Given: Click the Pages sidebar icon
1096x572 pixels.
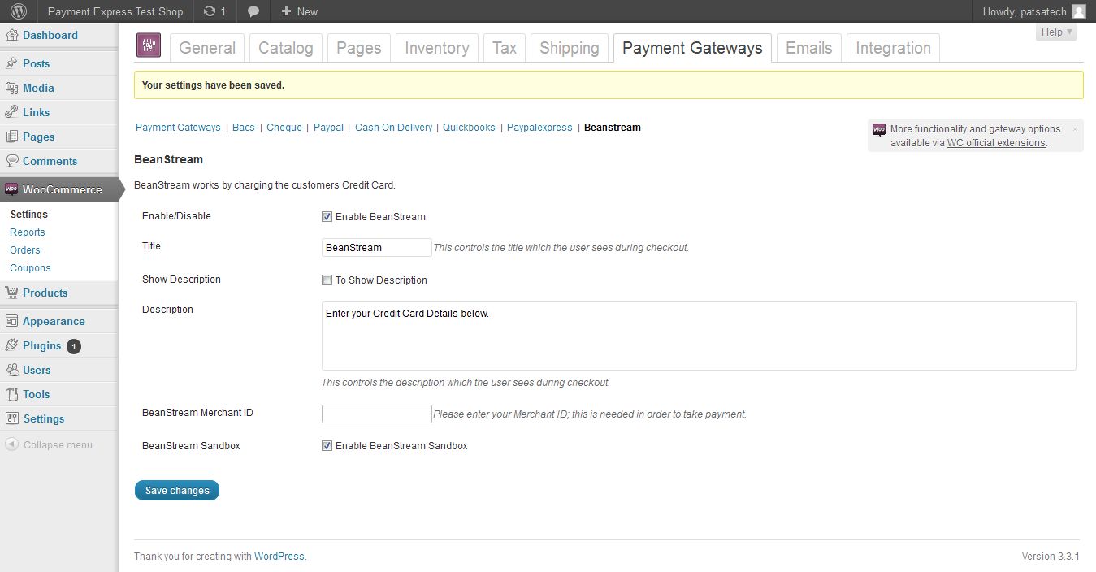Looking at the screenshot, I should (11, 136).
